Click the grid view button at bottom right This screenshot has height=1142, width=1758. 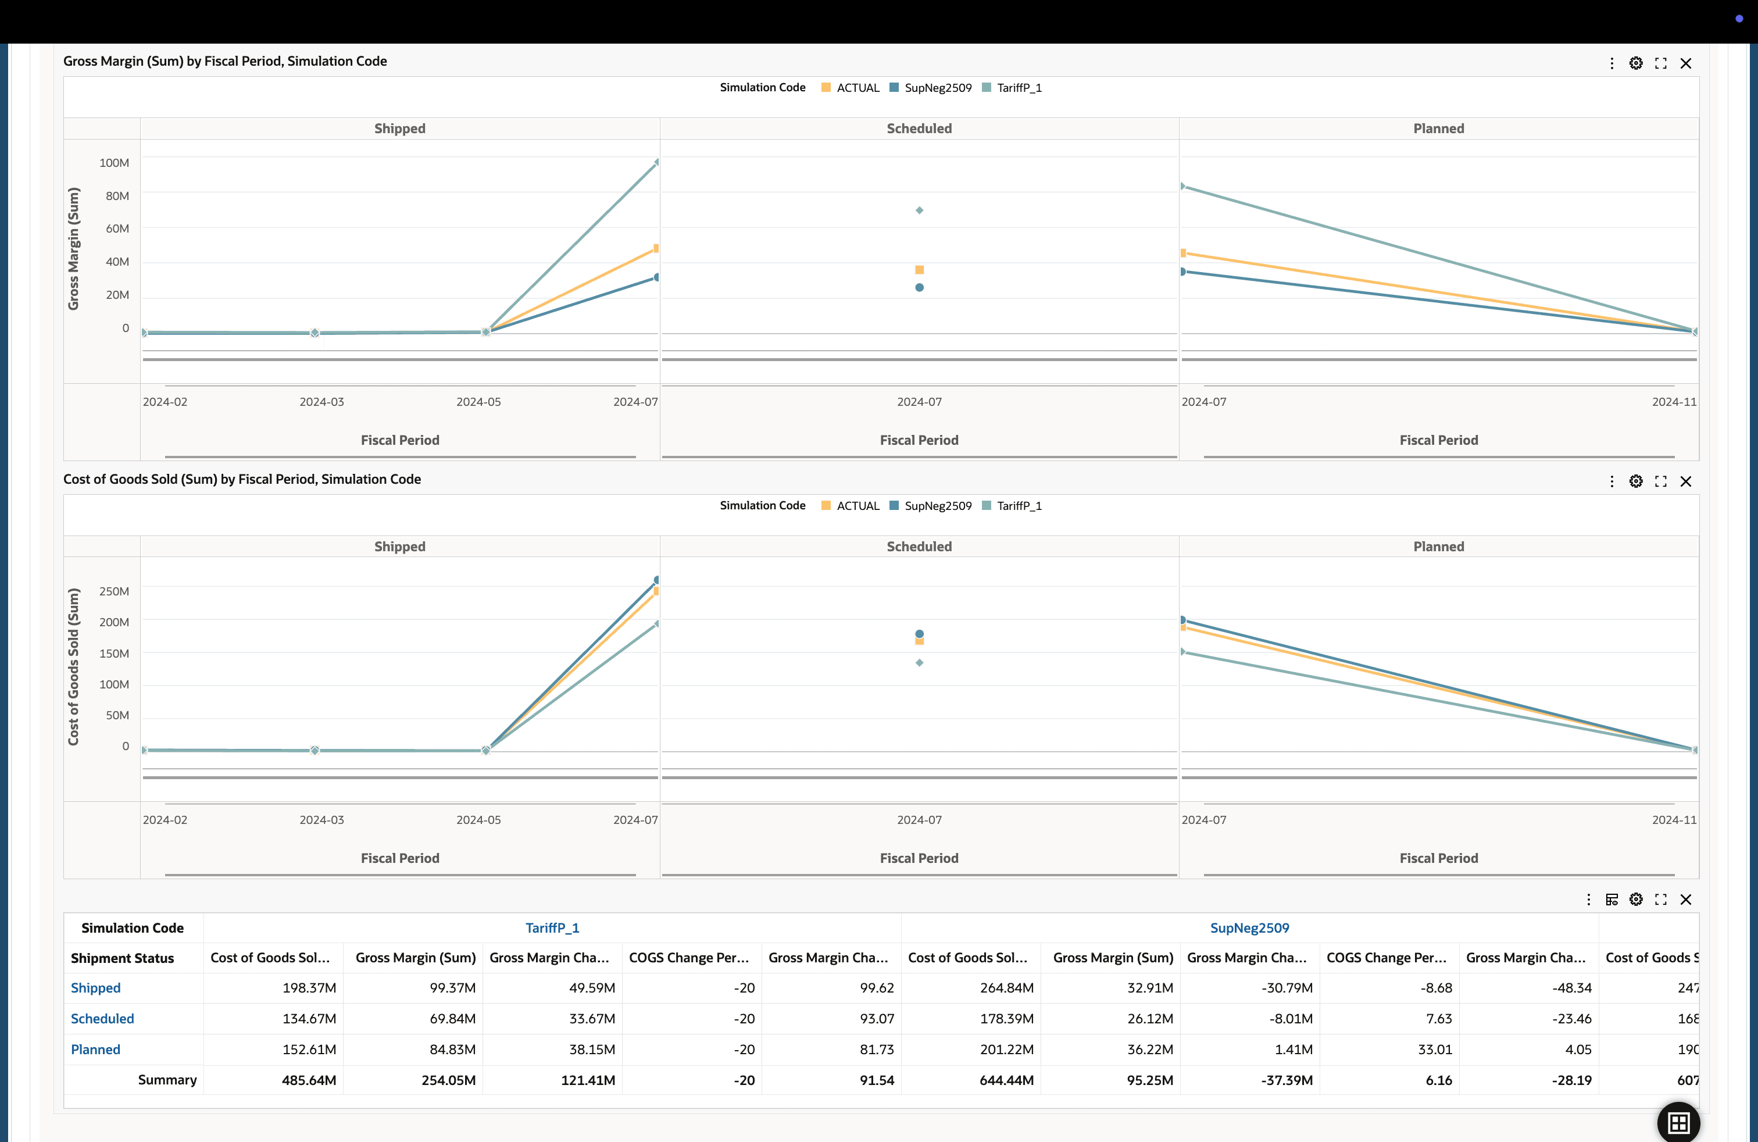tap(1678, 1123)
